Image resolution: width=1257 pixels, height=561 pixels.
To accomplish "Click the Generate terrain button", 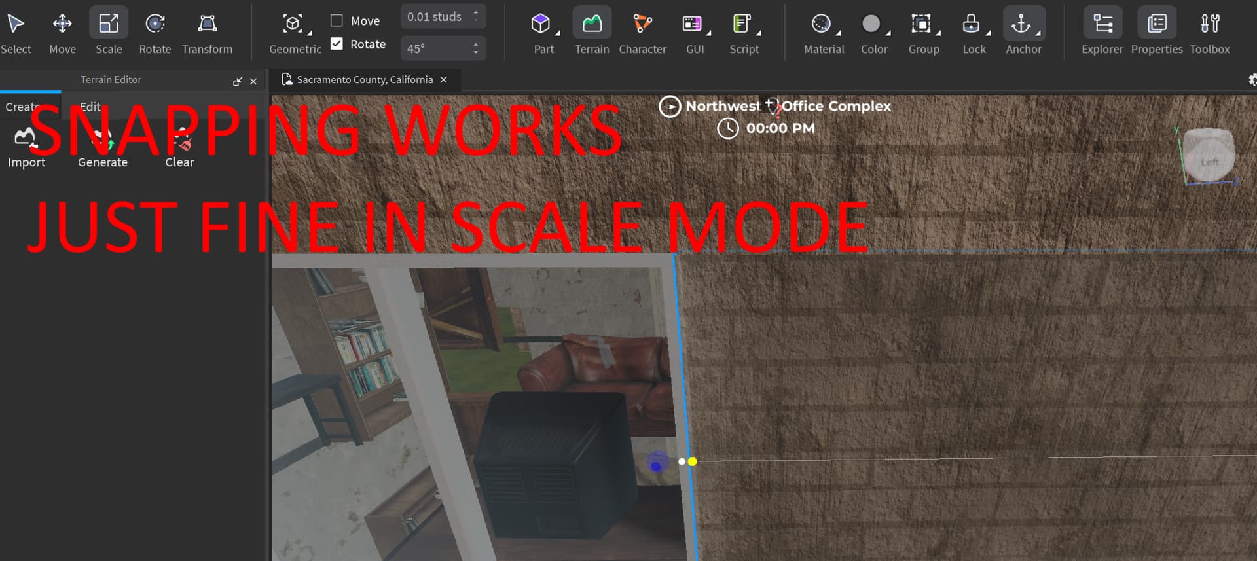I will 103,149.
